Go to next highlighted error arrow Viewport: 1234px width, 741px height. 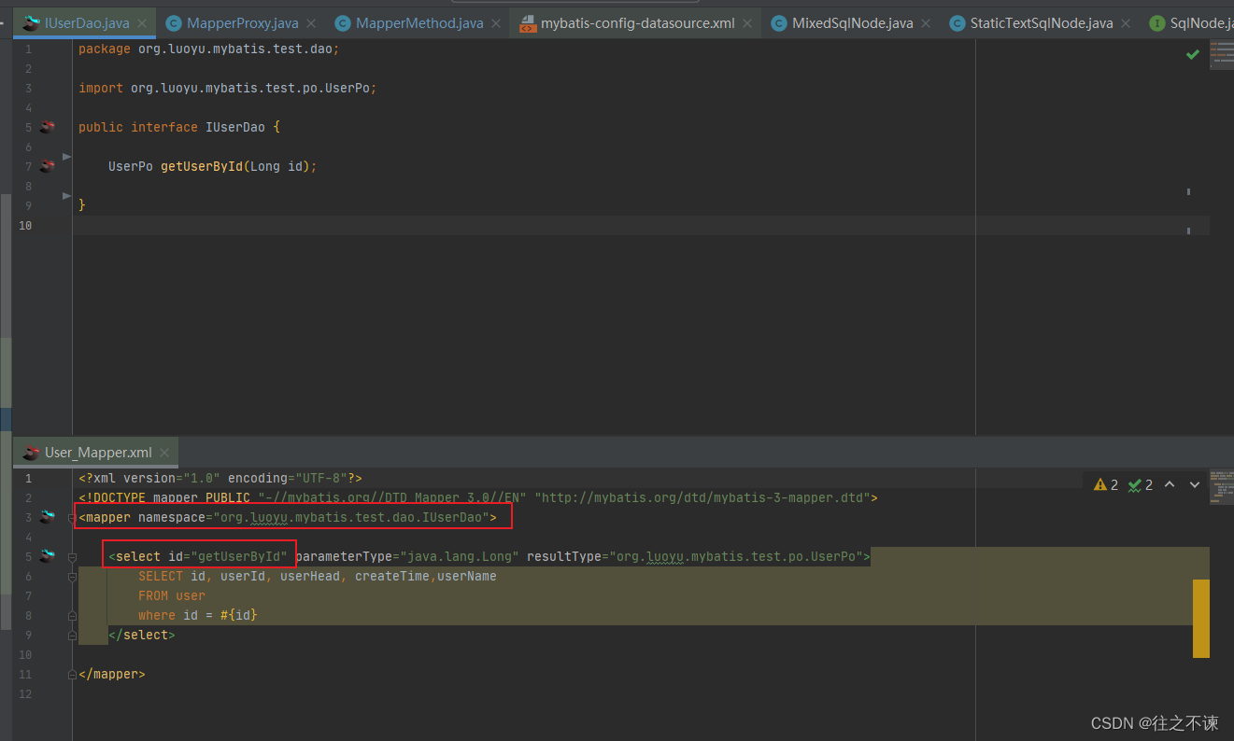pos(1194,484)
